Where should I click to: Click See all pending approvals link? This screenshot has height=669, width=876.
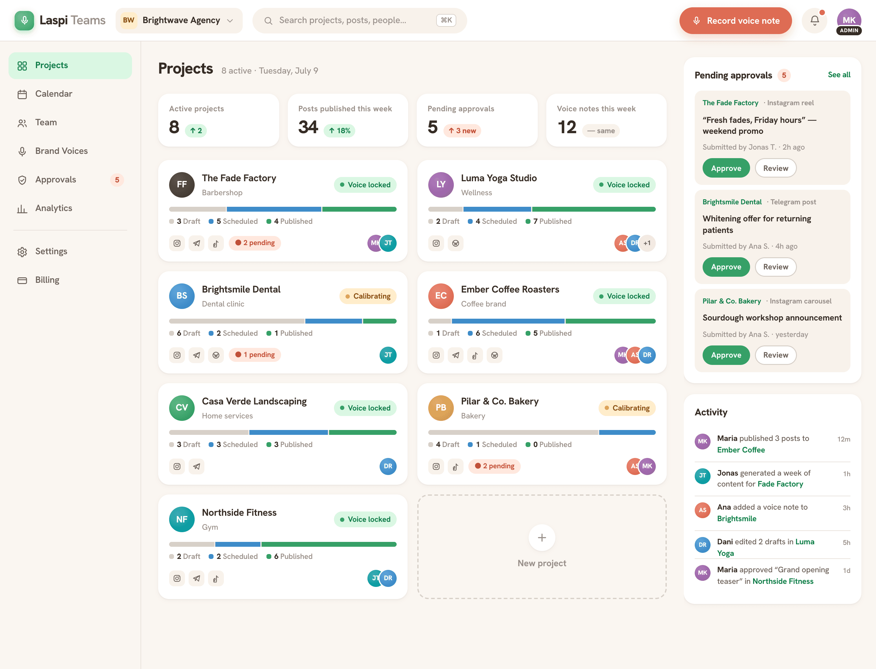839,75
